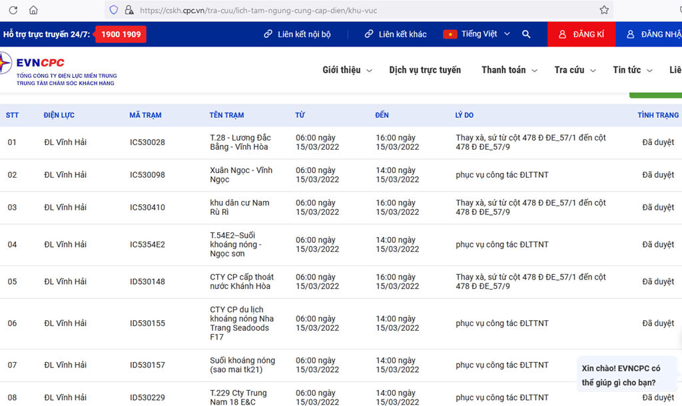Click the 1900 1909 hotline number
682x406 pixels.
(121, 34)
